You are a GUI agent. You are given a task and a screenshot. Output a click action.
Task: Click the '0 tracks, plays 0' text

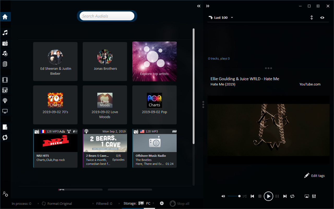[219, 59]
